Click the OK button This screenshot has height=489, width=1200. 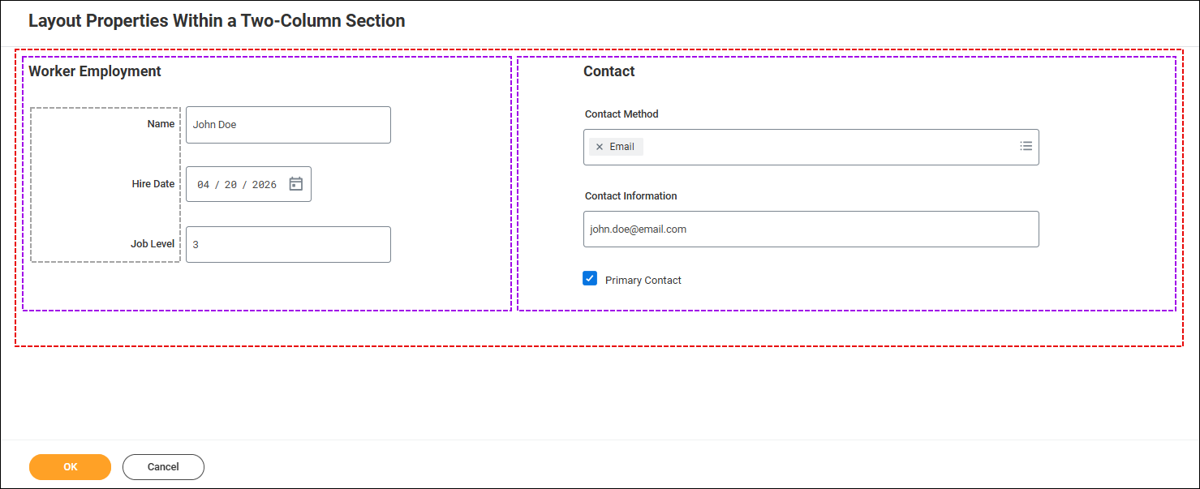[70, 467]
